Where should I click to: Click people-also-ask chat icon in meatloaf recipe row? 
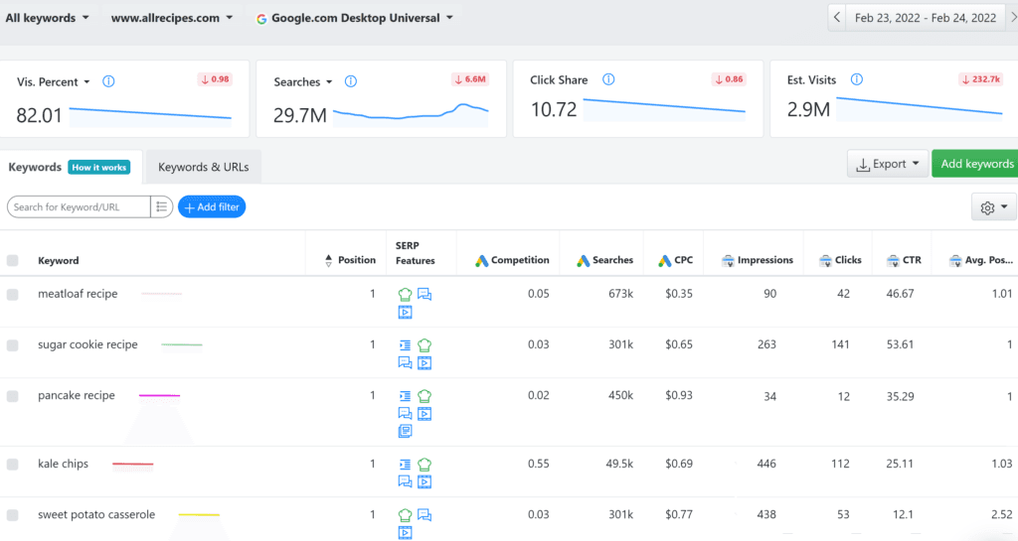(424, 294)
